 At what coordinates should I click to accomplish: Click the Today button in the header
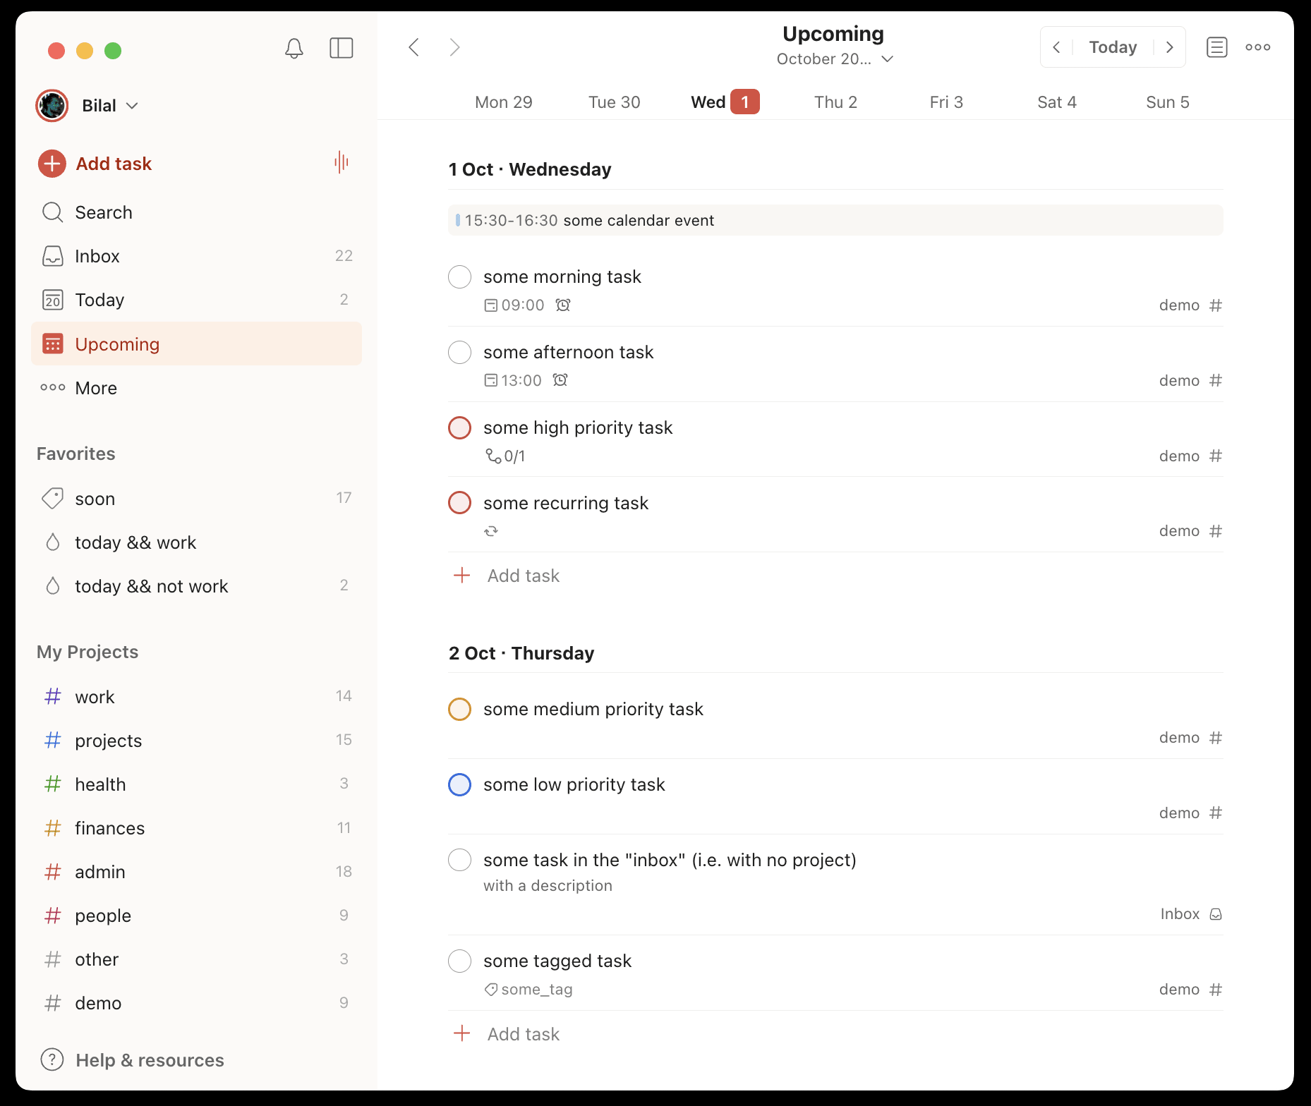tap(1113, 47)
